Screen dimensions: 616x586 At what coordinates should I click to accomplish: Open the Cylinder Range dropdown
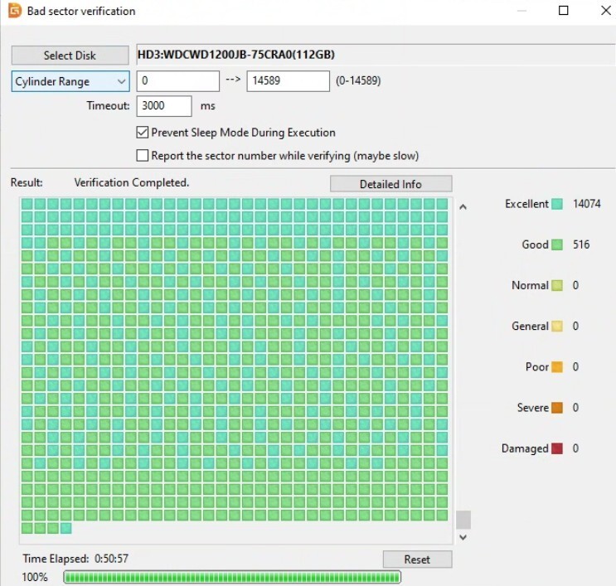click(70, 81)
